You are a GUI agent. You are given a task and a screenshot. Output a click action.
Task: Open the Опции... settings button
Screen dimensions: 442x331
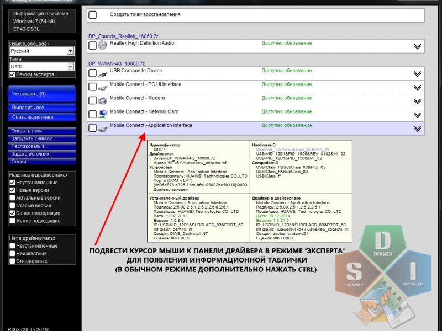[x=42, y=162]
